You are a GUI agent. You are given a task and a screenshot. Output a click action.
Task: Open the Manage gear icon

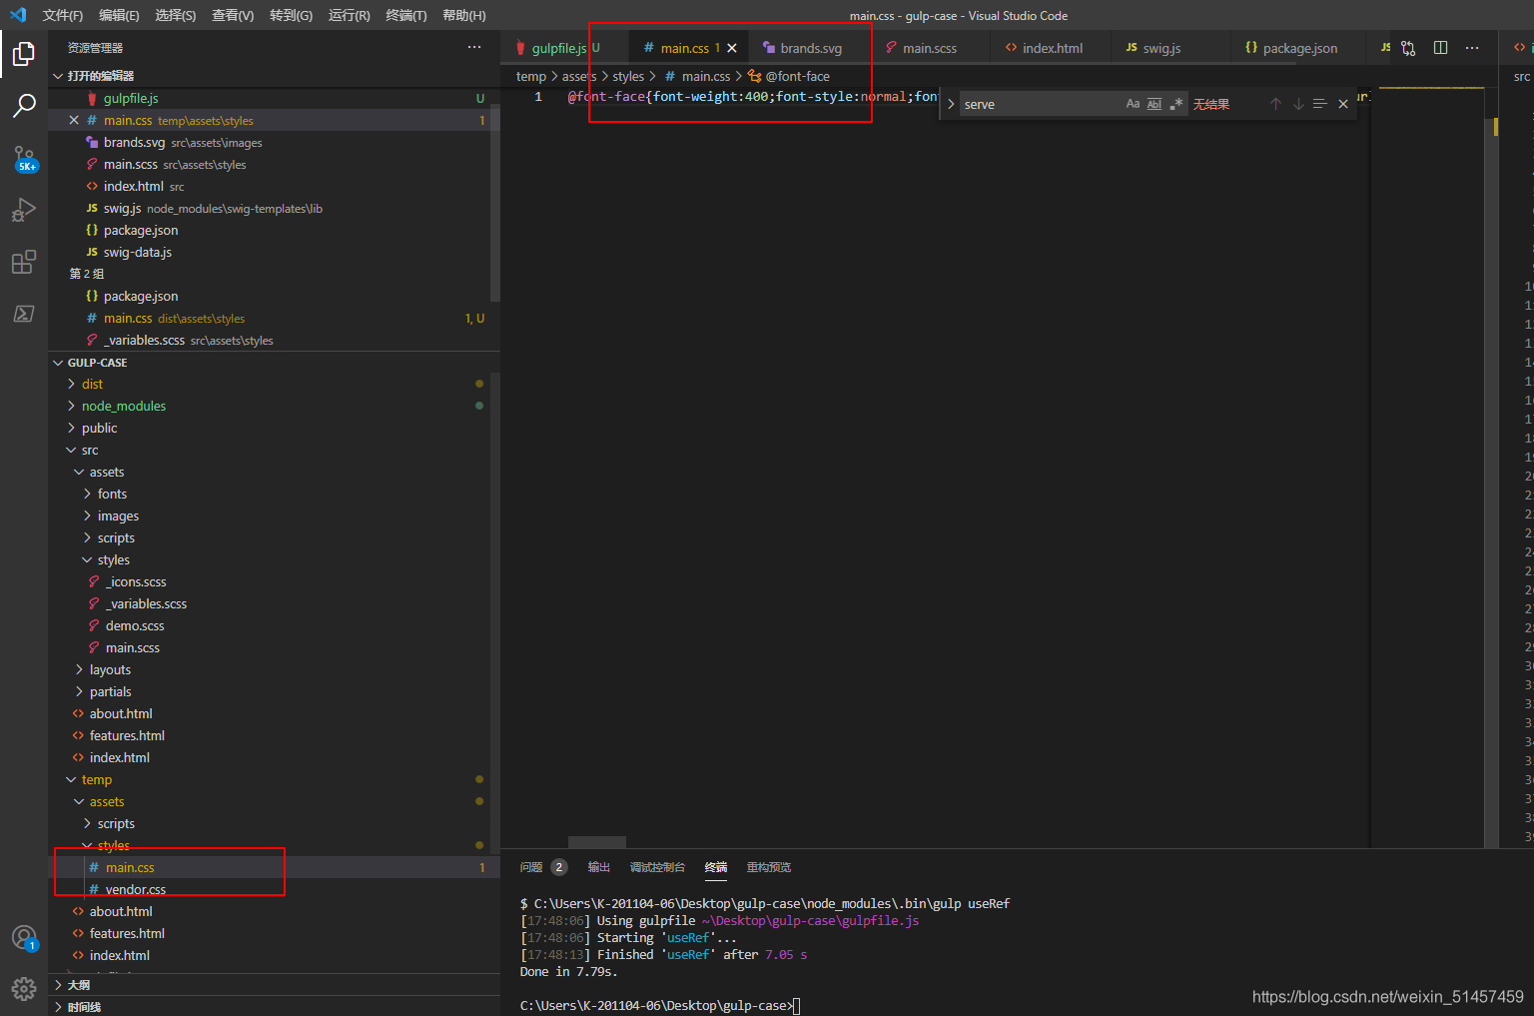[x=24, y=989]
